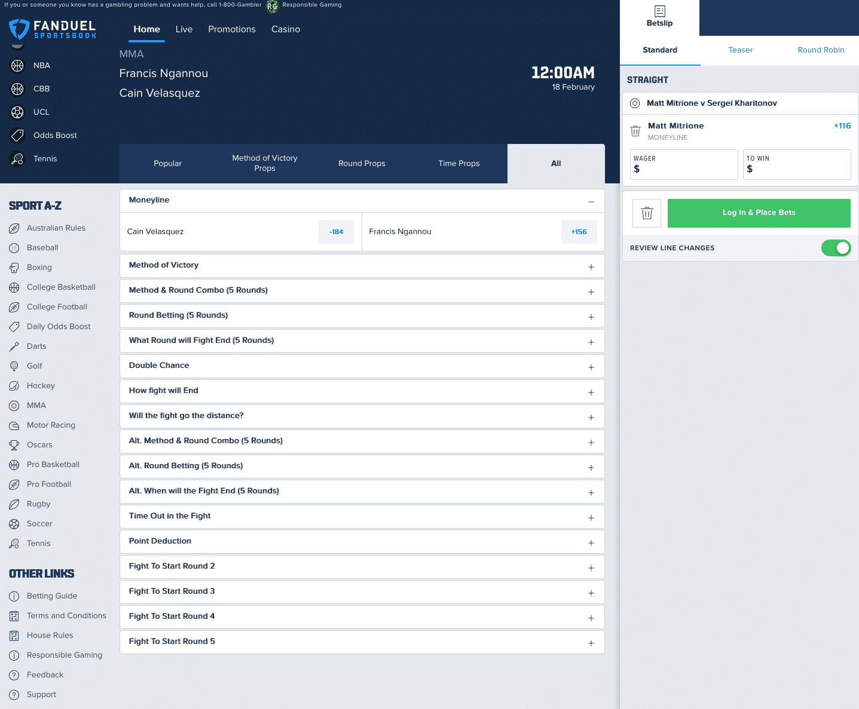Click the Australian Rules sport icon
The height and width of the screenshot is (709, 859).
coord(14,228)
